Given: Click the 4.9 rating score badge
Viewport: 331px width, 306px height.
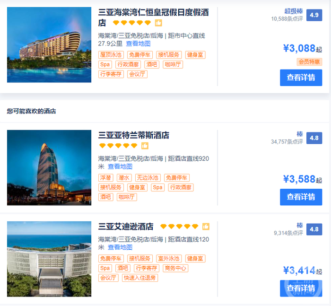Looking at the screenshot, I should point(314,15).
